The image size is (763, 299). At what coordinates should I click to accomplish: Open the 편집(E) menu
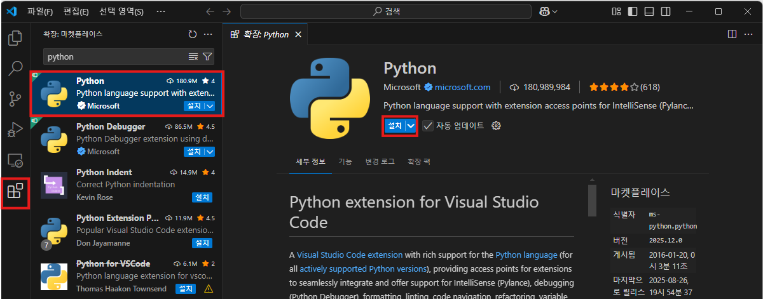76,11
